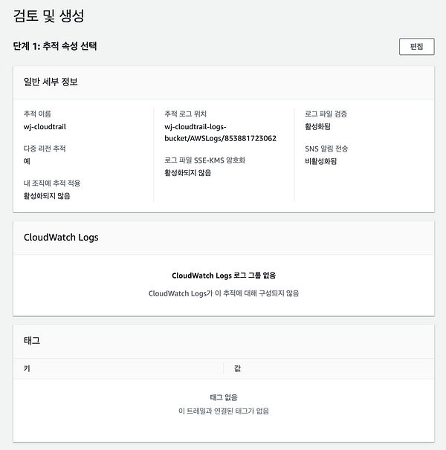The height and width of the screenshot is (450, 446).
Task: Click the 검토 및 생성 page title
Action: coord(48,16)
